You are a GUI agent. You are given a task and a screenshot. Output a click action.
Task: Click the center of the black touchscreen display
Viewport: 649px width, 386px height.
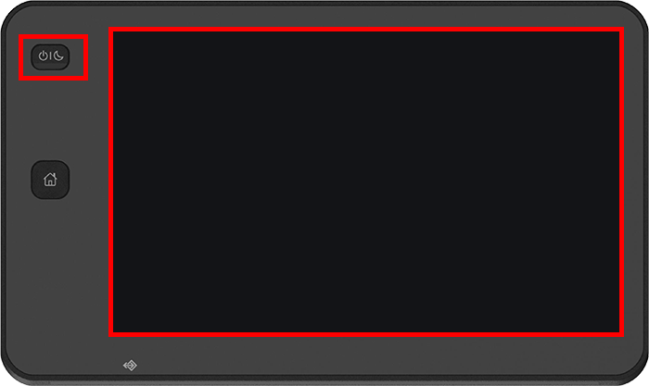click(x=366, y=181)
